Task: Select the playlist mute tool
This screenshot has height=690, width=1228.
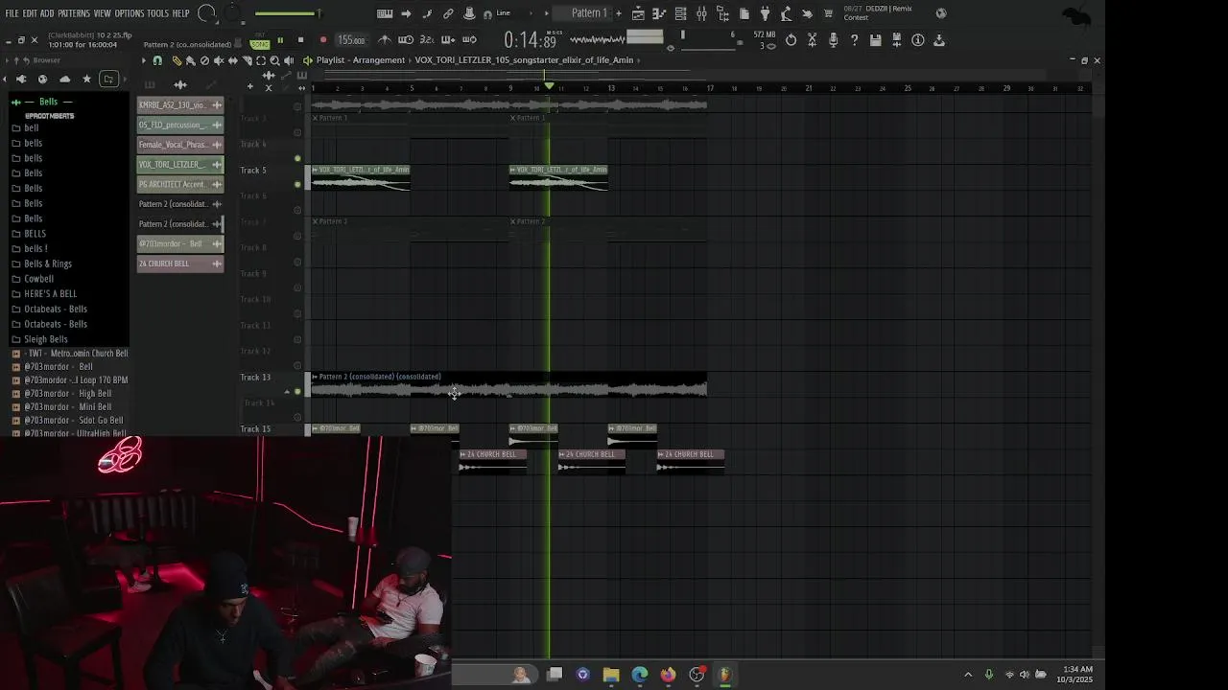Action: [219, 60]
